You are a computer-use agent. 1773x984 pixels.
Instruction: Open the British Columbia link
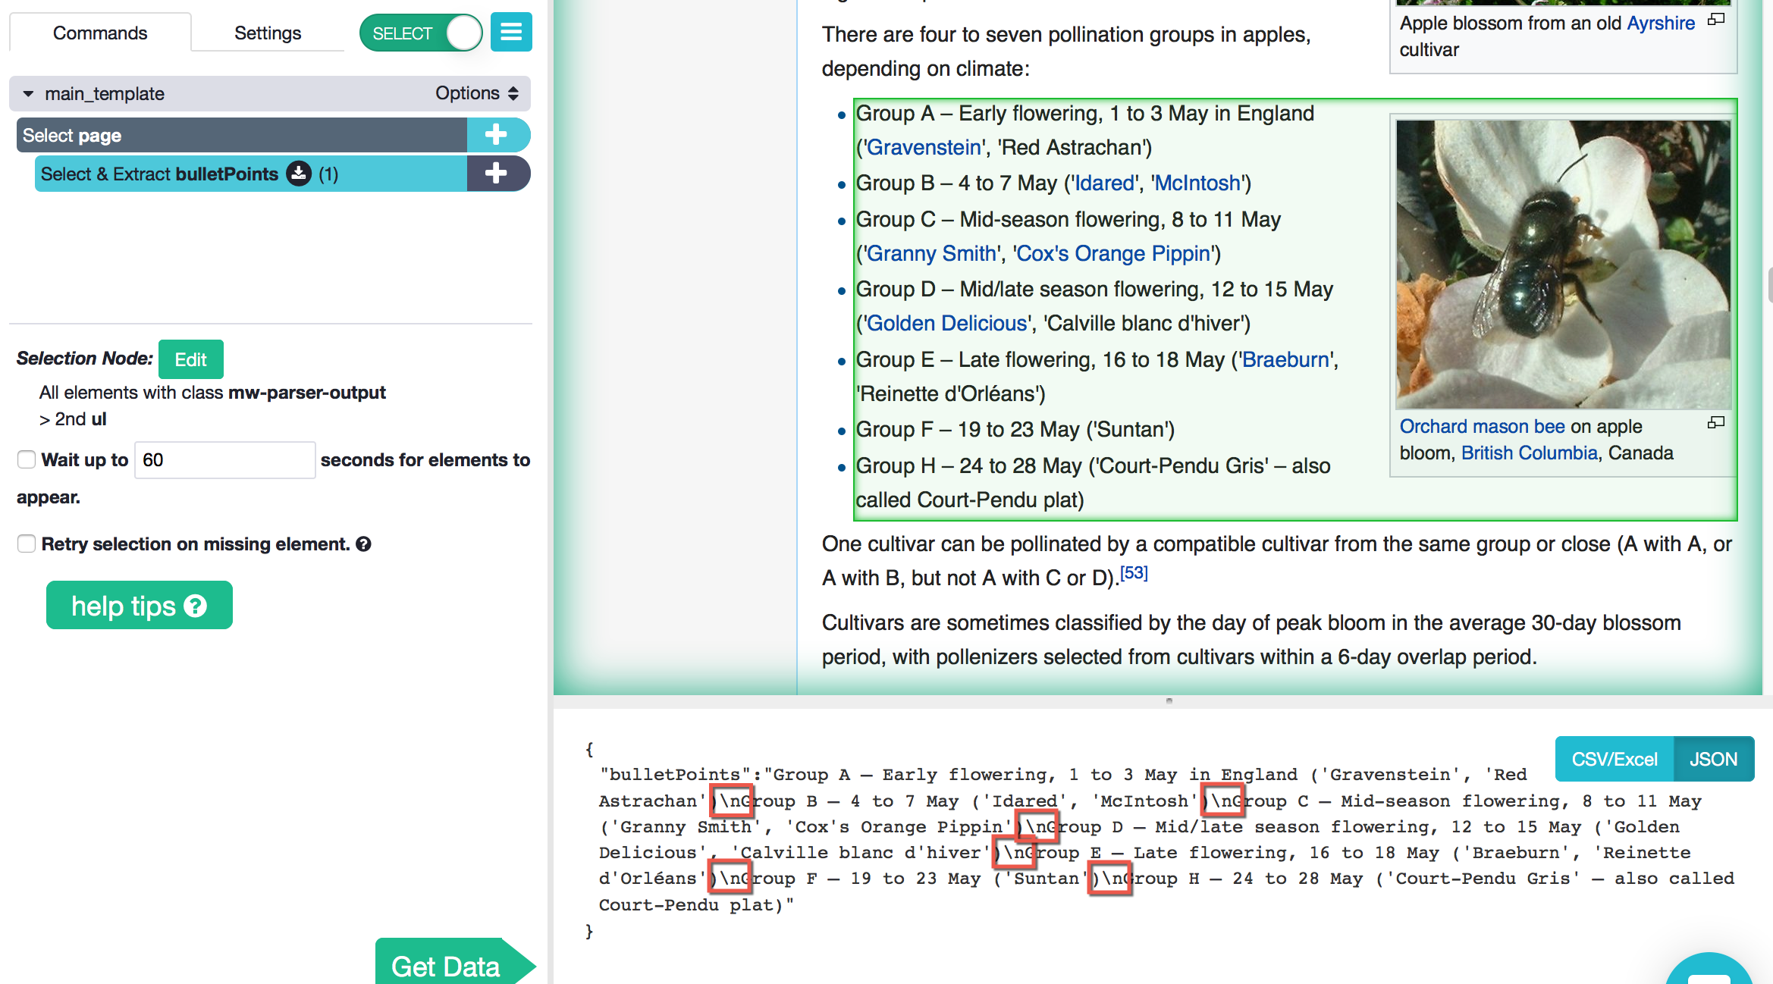coord(1529,453)
